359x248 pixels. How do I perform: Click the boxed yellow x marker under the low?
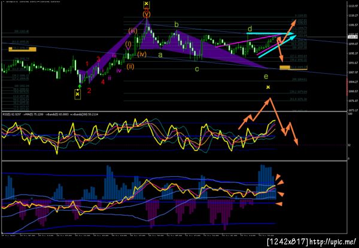tap(78, 94)
